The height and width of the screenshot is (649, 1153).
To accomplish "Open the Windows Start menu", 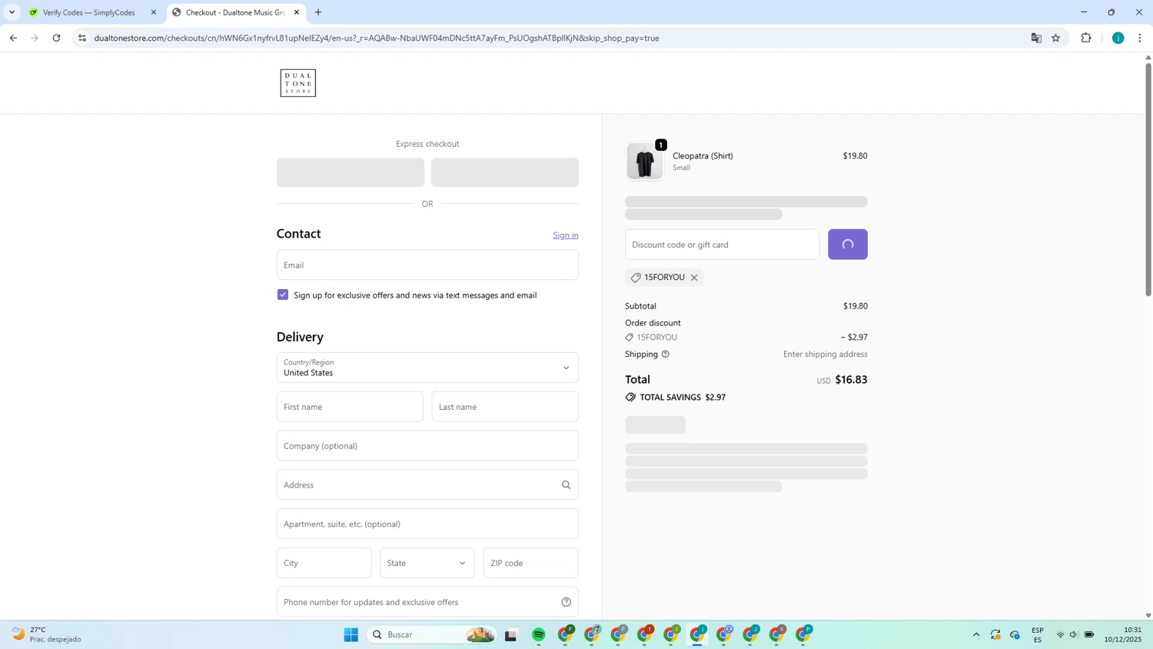I will coord(351,634).
